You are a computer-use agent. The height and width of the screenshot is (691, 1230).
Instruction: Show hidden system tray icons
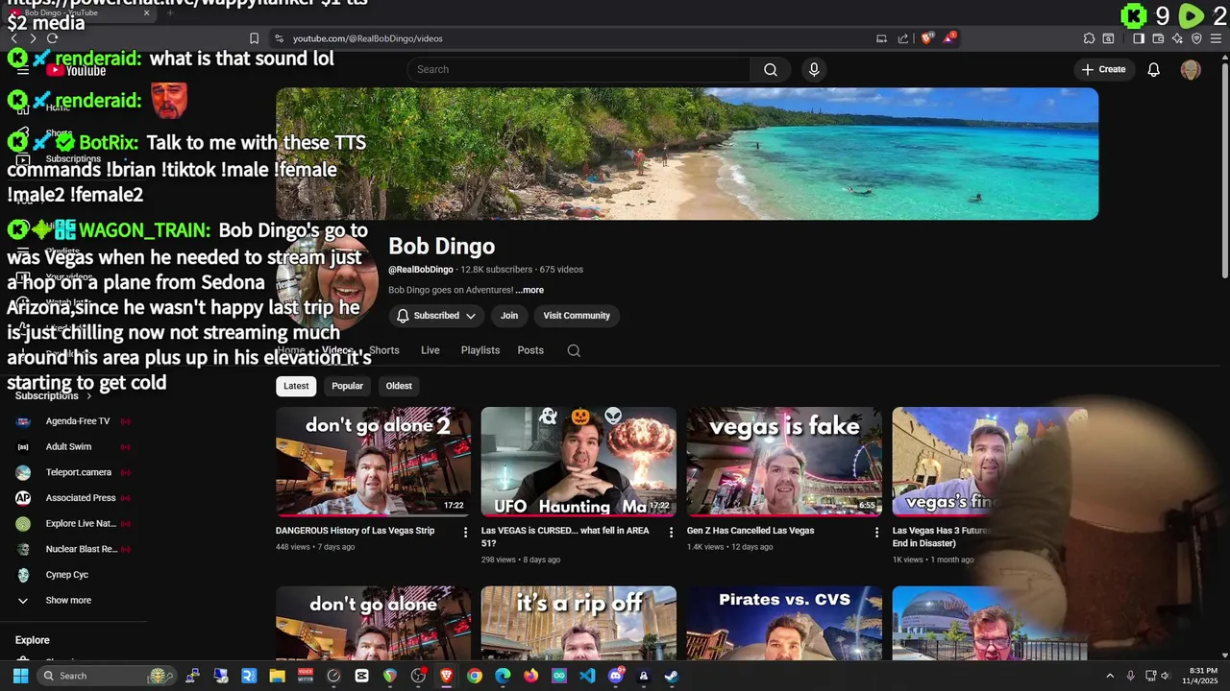pyautogui.click(x=1110, y=676)
